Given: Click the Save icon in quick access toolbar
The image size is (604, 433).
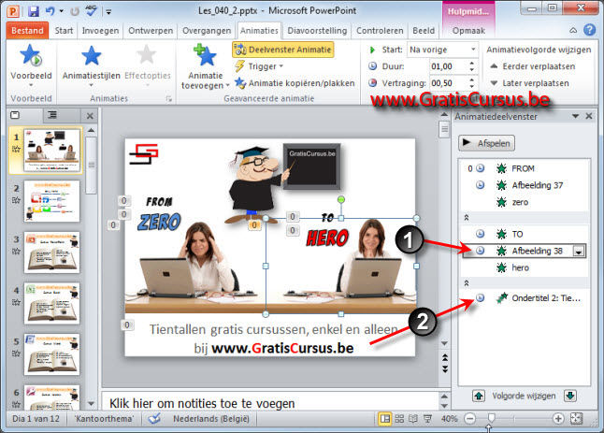Looking at the screenshot, I should click(34, 11).
